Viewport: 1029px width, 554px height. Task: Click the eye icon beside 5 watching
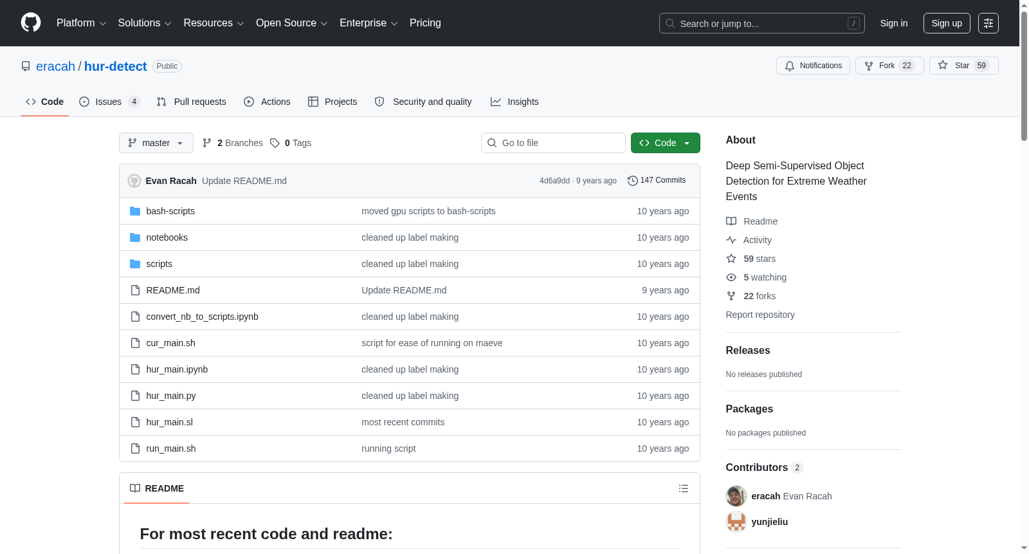pos(731,277)
